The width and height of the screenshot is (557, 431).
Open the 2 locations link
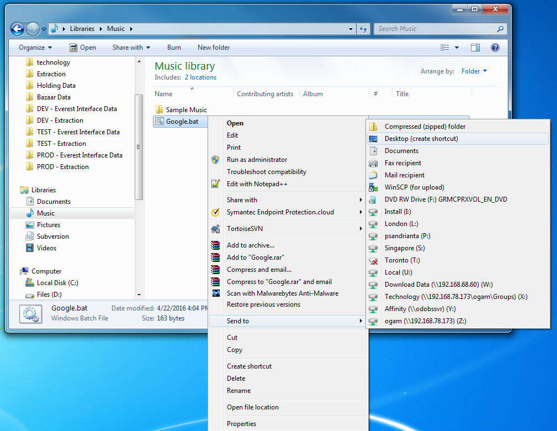(x=200, y=77)
